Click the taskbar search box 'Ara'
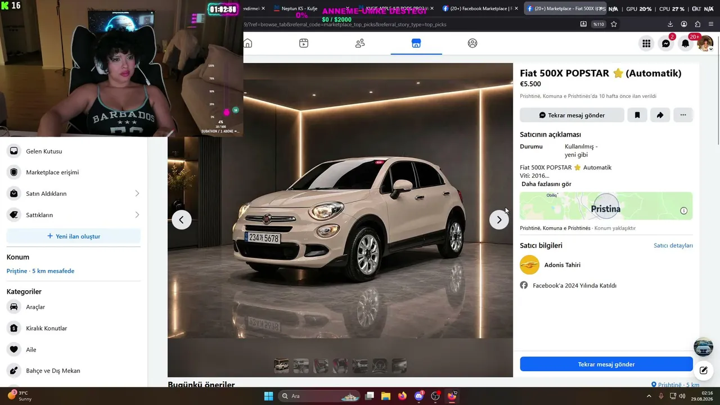 click(x=319, y=396)
